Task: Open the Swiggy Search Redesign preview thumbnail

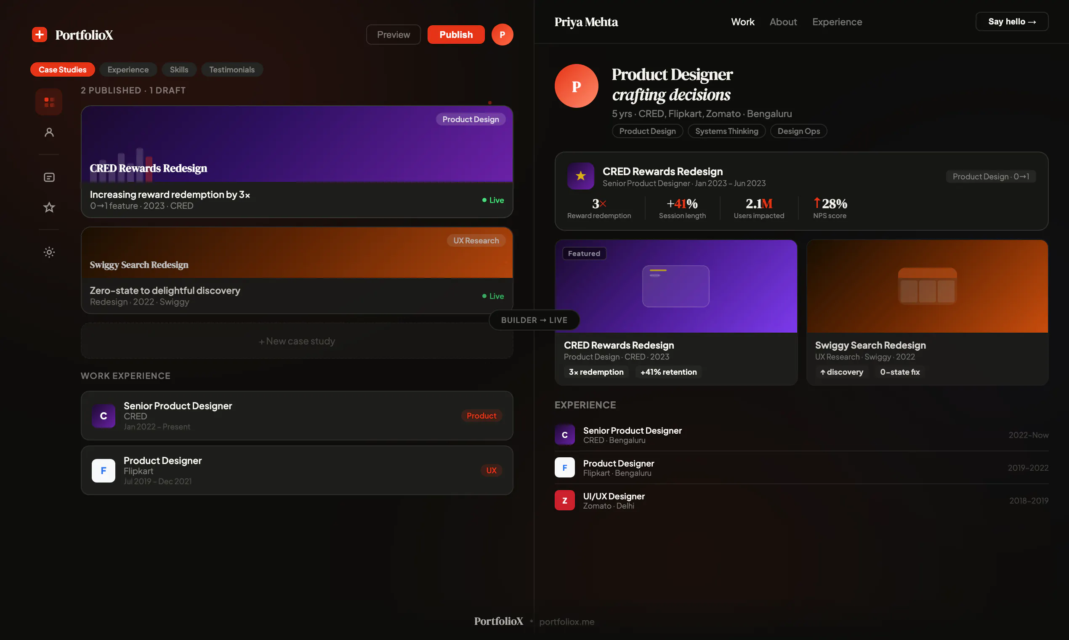Action: [927, 286]
